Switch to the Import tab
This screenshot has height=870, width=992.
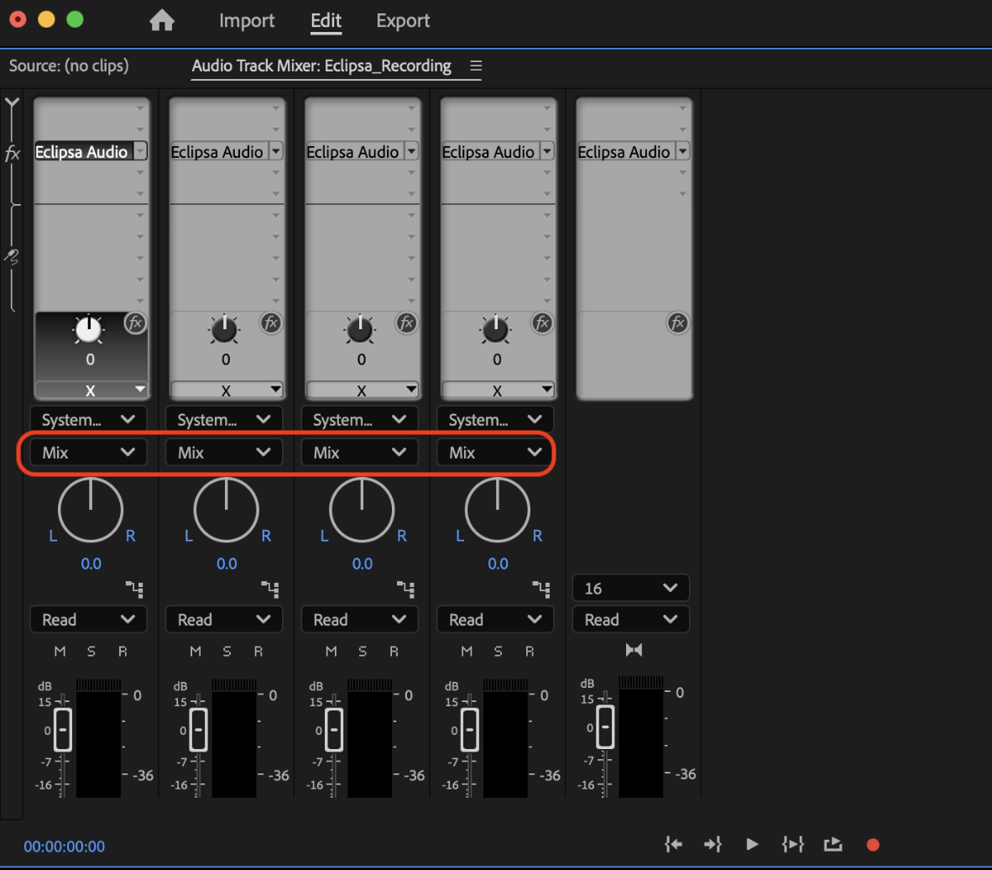(x=247, y=21)
